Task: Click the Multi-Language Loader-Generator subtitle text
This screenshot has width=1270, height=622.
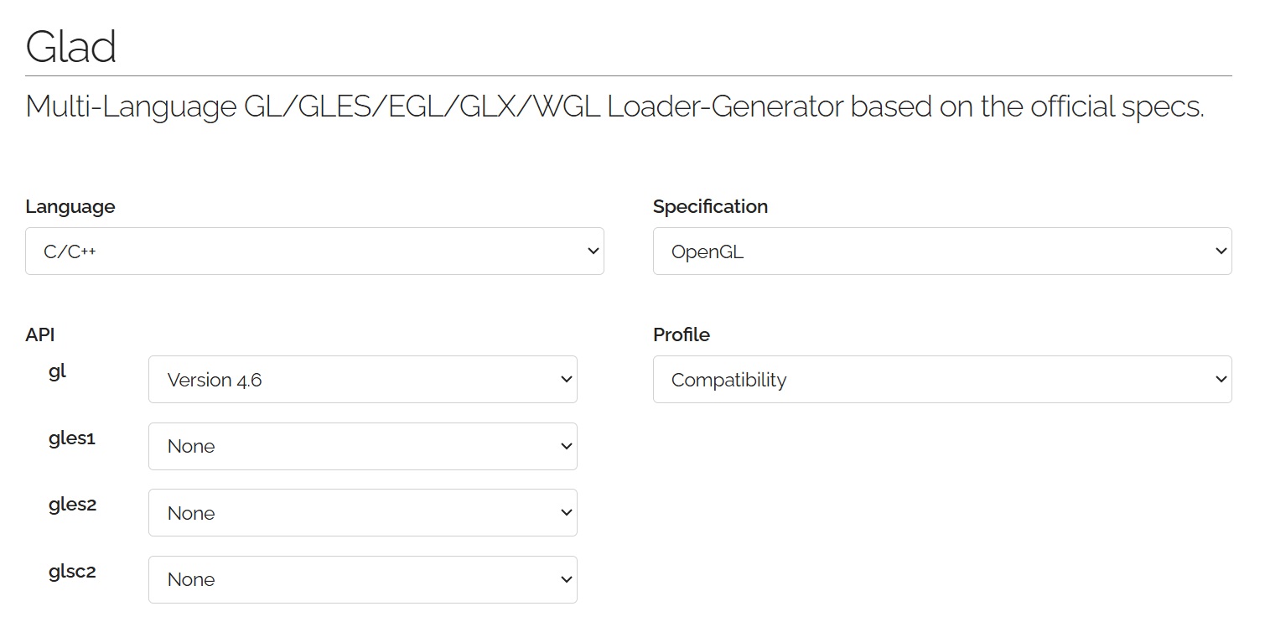Action: (x=614, y=106)
